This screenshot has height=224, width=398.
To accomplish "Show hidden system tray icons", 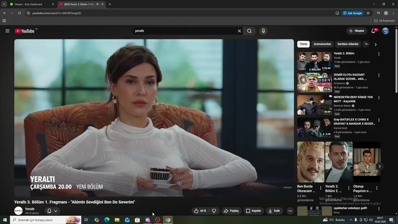I will (x=351, y=220).
